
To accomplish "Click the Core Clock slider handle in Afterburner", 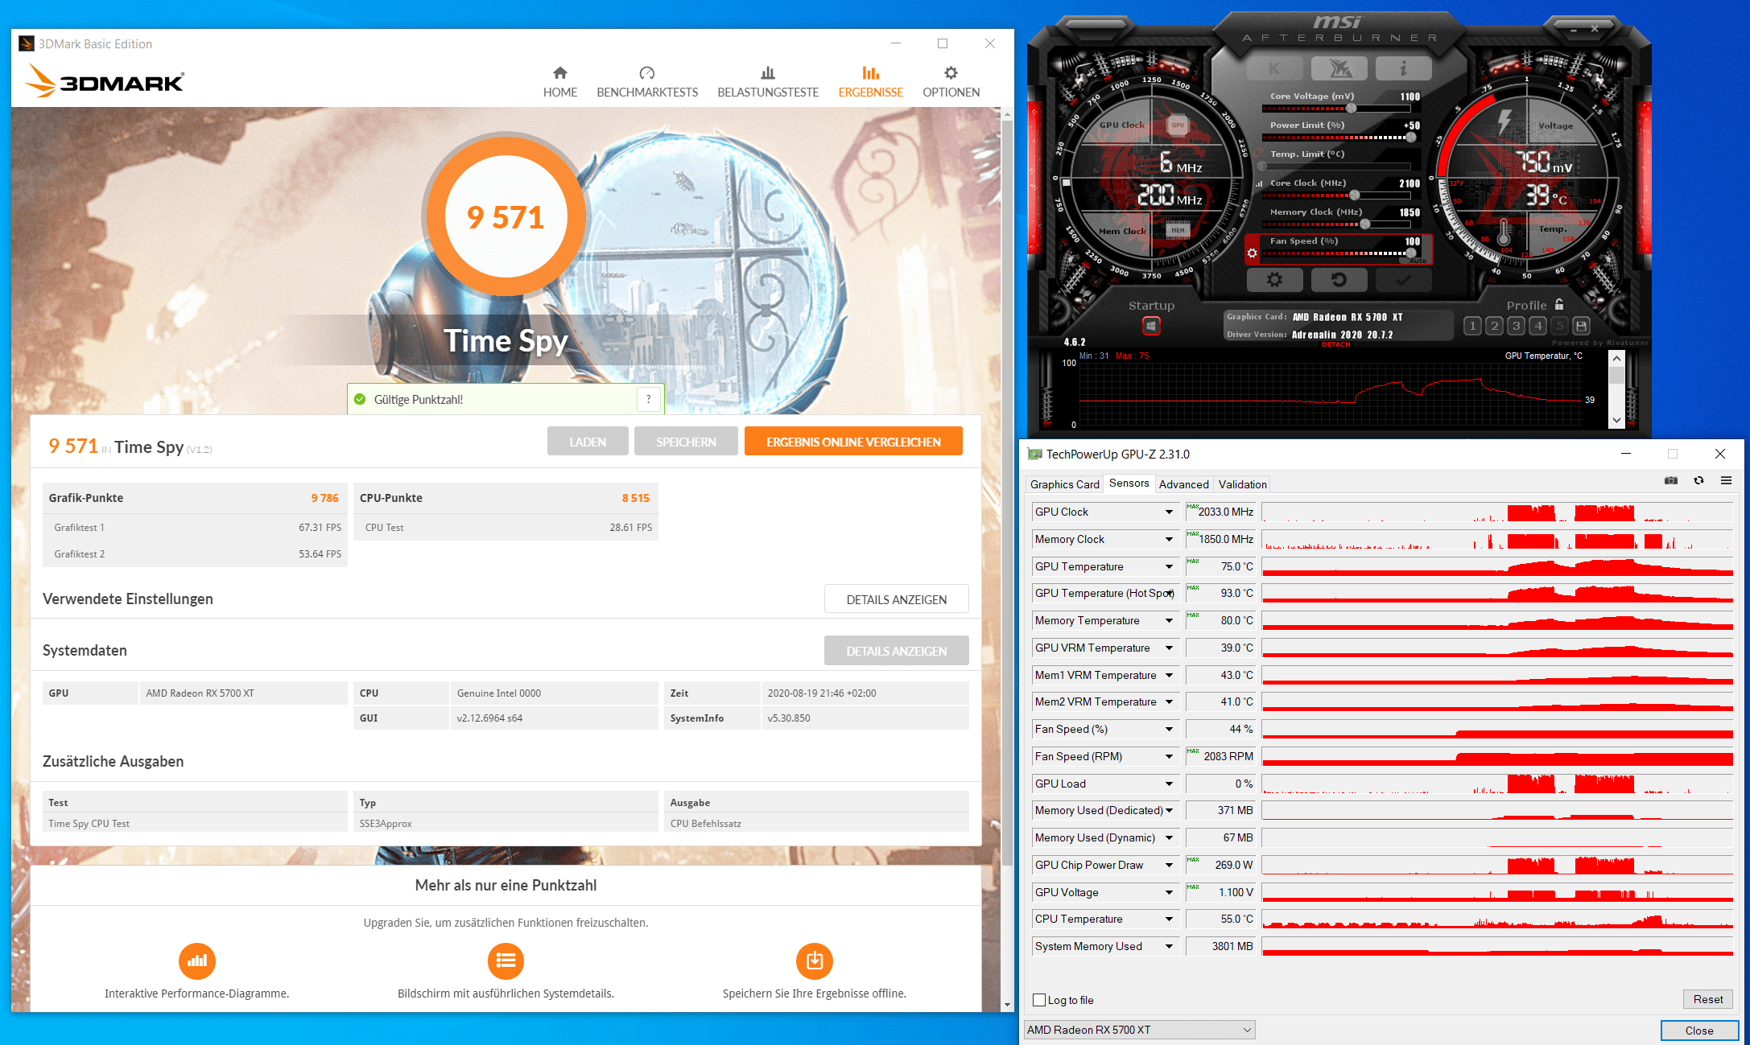I will 1355,195.
